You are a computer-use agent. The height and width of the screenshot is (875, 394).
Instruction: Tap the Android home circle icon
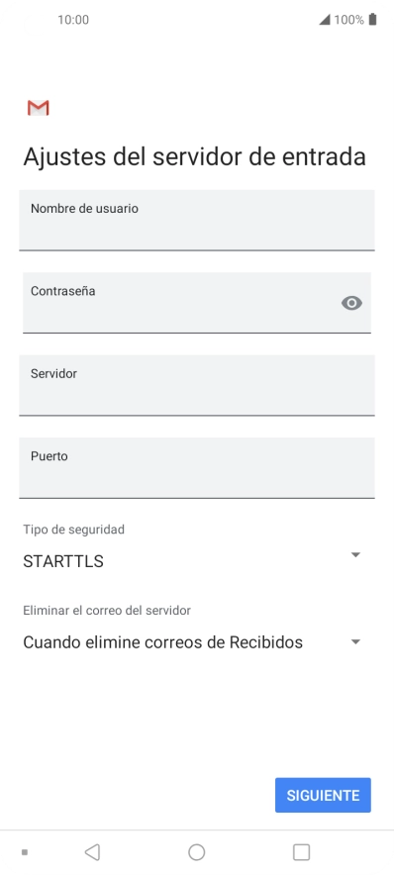point(196,852)
